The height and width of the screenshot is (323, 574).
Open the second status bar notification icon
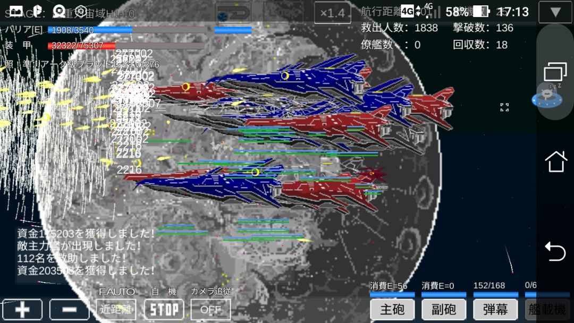(38, 11)
